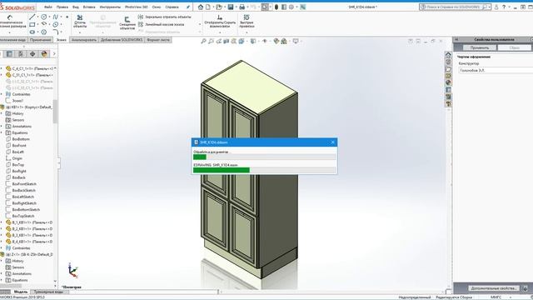Click the Offset Entities tool
This screenshot has height=300, width=533.
click(127, 23)
